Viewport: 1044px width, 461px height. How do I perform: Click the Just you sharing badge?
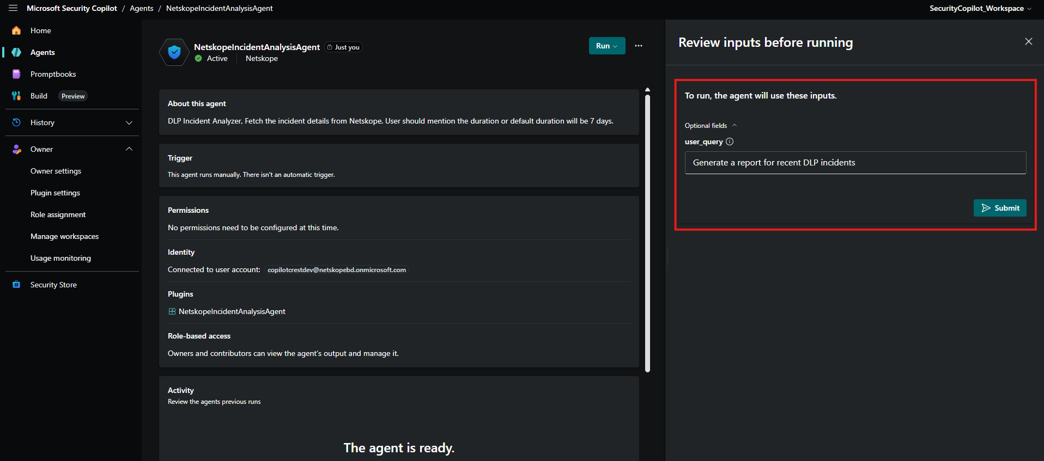tap(344, 47)
